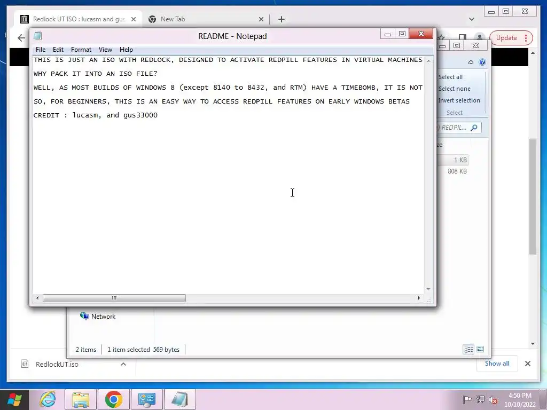The height and width of the screenshot is (410, 547).
Task: Expand RedlockUT.iso download options chevron
Action: [x=123, y=364]
